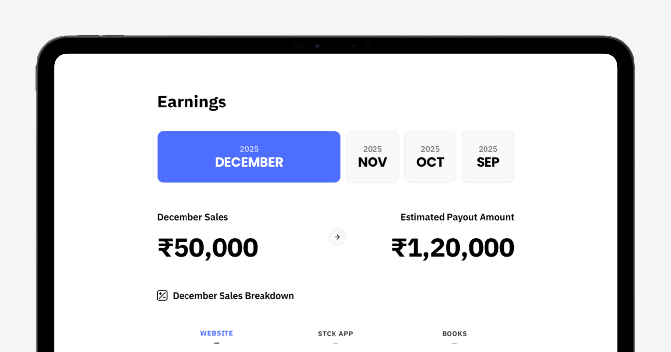Click the December Sales Breakdown heading
The image size is (671, 352).
[233, 296]
